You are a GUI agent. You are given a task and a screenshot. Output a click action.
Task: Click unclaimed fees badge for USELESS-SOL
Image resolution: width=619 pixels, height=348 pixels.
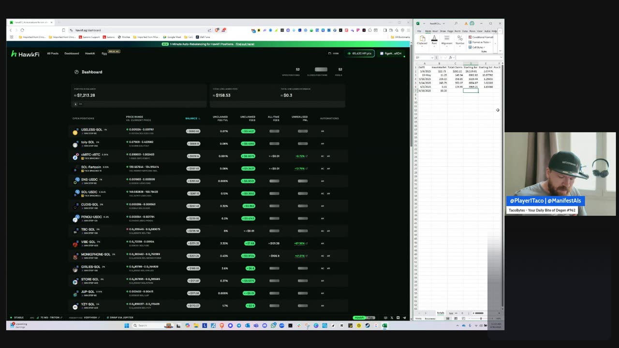click(x=248, y=131)
